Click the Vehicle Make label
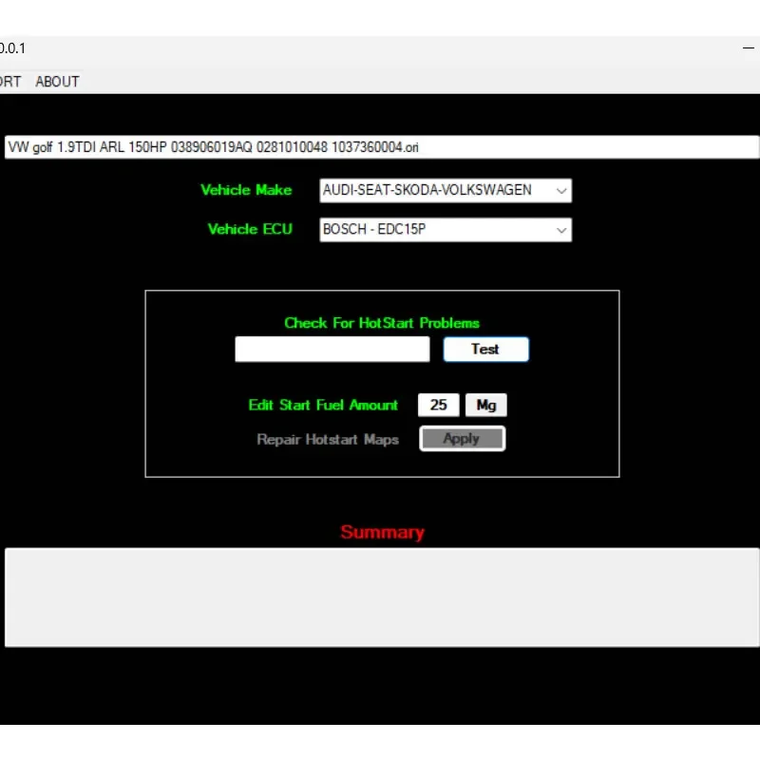This screenshot has height=760, width=760. 246,190
